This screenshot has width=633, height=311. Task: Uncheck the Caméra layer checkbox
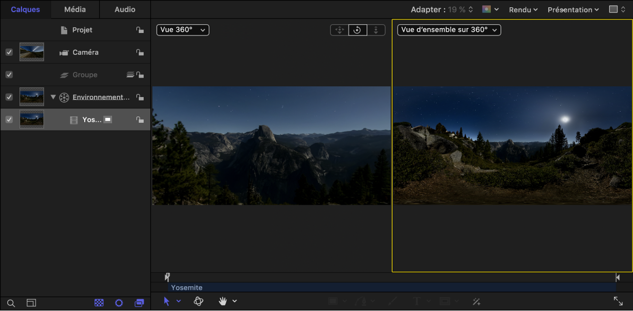[9, 52]
